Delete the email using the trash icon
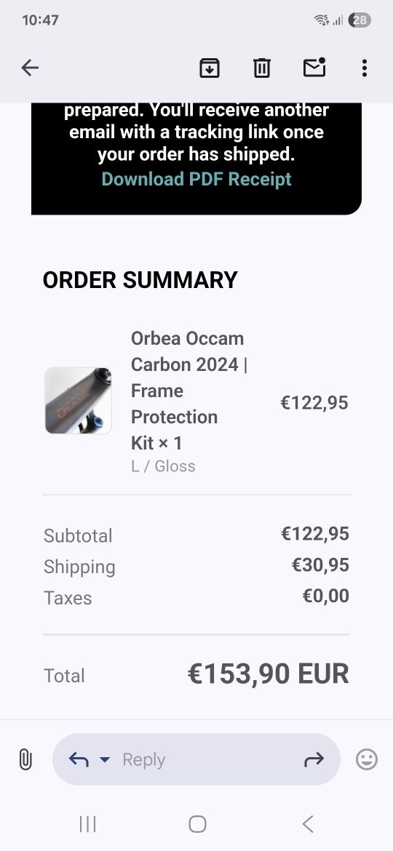The width and height of the screenshot is (393, 851). coord(262,68)
